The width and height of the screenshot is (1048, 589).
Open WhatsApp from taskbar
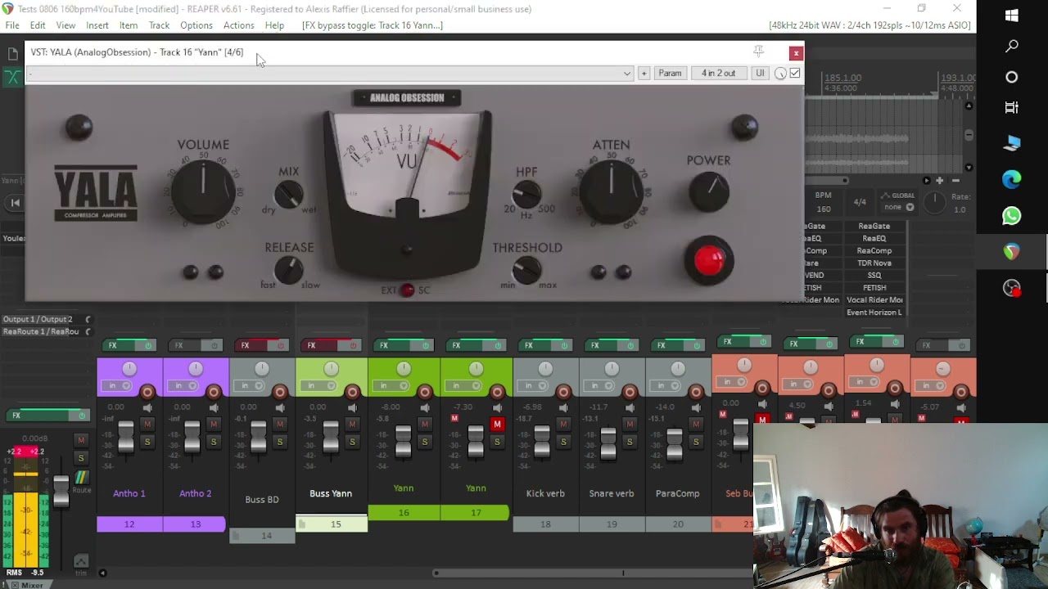coord(1012,216)
